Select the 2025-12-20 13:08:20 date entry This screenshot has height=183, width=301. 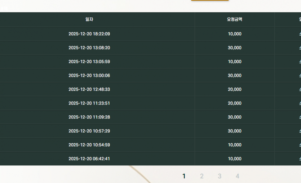click(x=89, y=48)
